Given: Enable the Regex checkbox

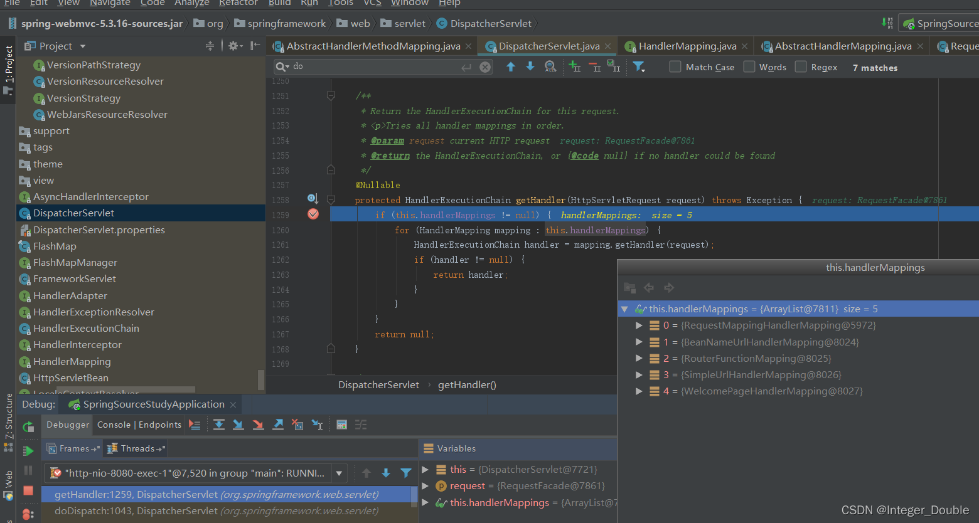Looking at the screenshot, I should click(x=801, y=67).
